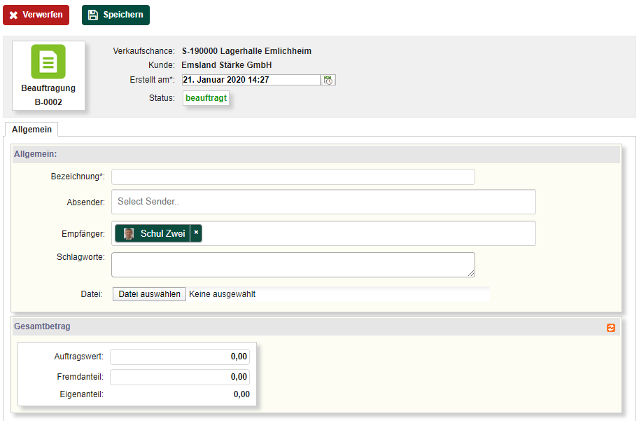Viewport: 639px width, 421px height.
Task: Click the green beauftragt status badge
Action: pos(206,98)
